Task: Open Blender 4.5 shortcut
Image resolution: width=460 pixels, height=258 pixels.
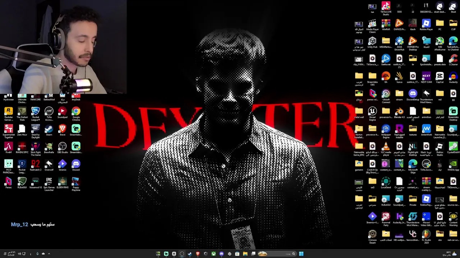Action: tap(399, 113)
